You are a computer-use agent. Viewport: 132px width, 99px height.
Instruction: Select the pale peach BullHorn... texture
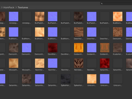click(40, 32)
